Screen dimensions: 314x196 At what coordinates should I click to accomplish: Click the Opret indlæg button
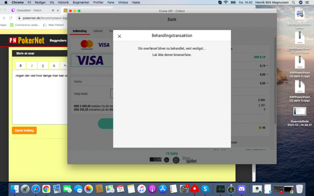coord(24,131)
